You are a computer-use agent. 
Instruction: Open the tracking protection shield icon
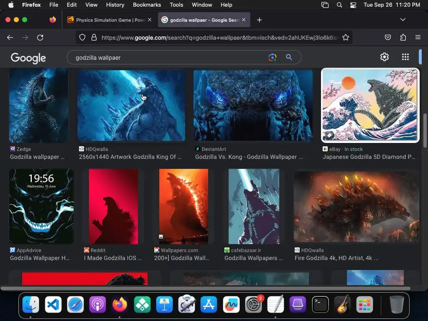82,37
